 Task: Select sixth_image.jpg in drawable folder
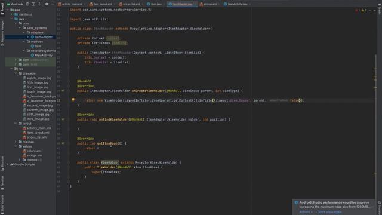(36, 115)
